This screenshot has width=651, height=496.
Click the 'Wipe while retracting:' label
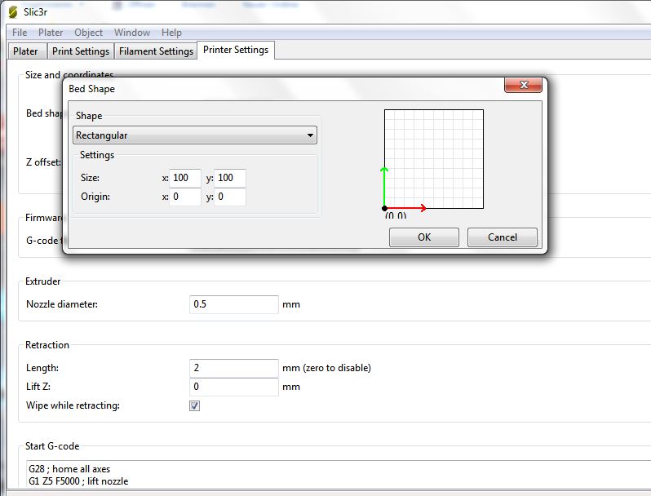point(73,405)
